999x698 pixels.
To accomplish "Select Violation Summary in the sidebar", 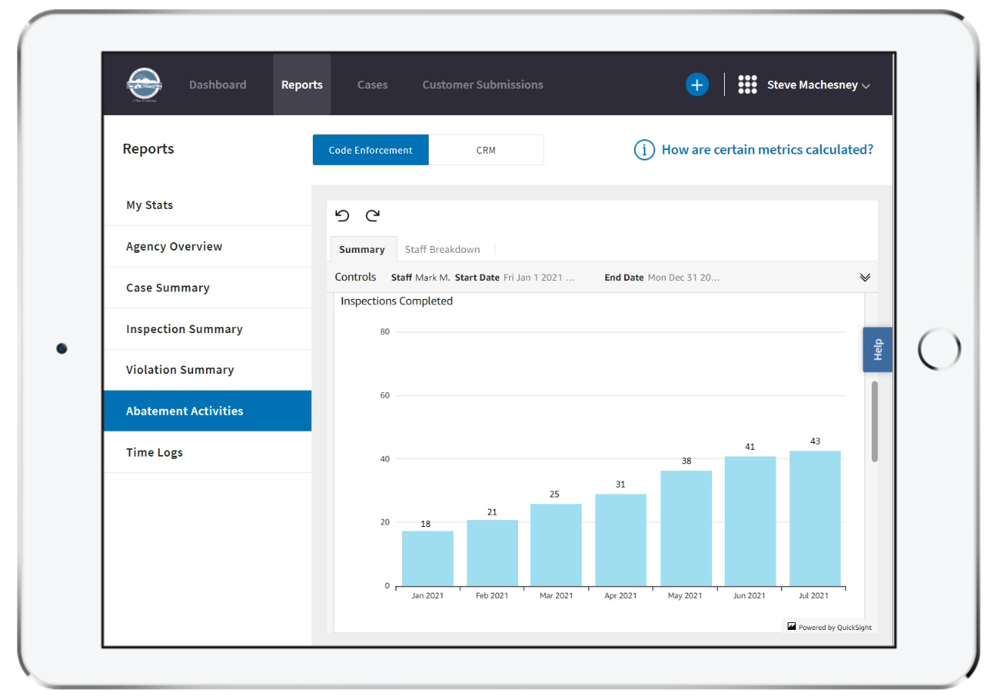I will 180,369.
